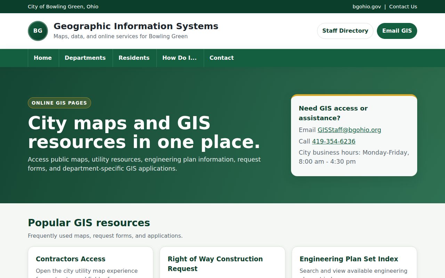Click the Email GIS button
The image size is (445, 278).
pyautogui.click(x=397, y=31)
